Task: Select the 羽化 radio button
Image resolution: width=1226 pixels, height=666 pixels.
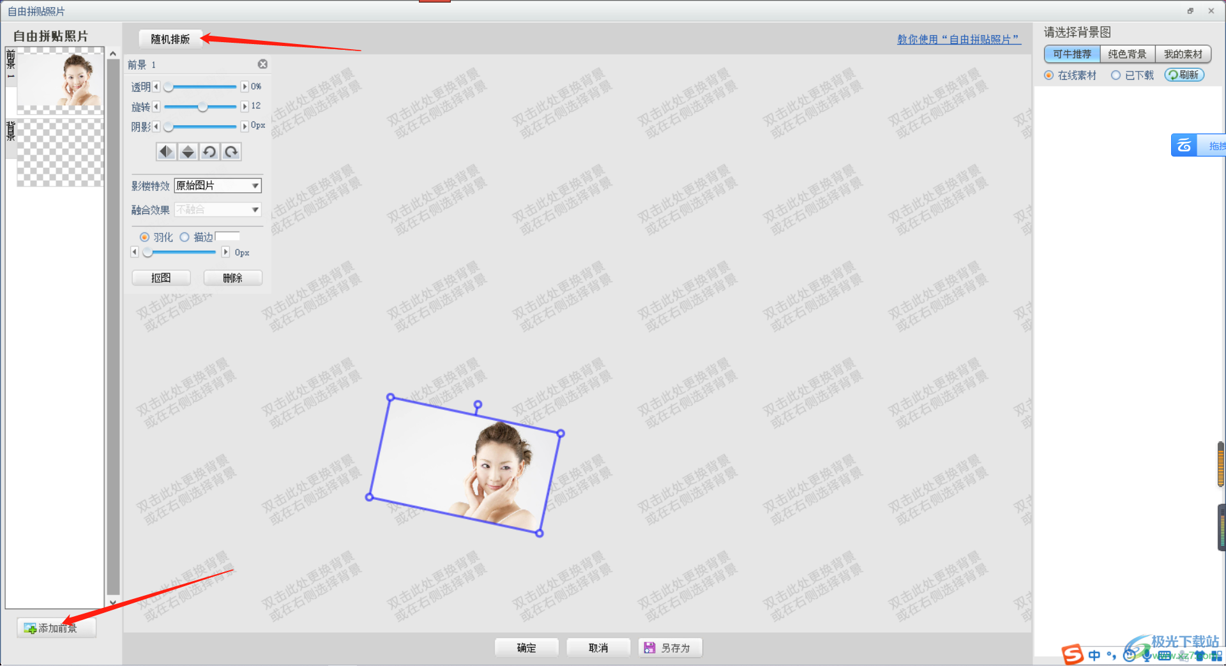Action: [144, 237]
